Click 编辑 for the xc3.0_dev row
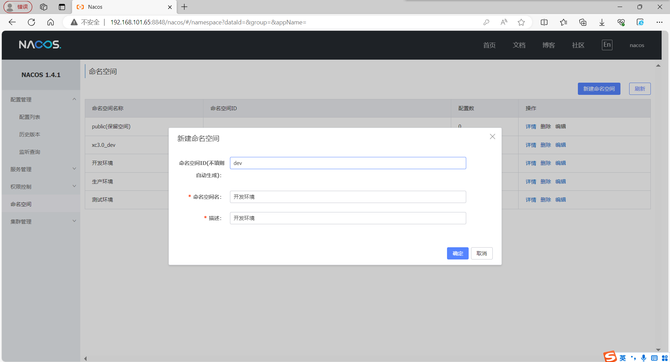670x362 pixels. 560,145
